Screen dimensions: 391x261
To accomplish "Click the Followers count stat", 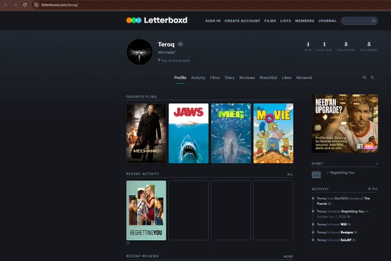I will (369, 47).
